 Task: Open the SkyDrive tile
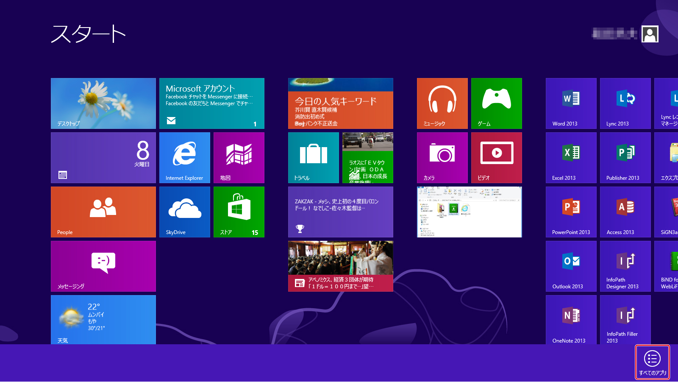coord(185,212)
